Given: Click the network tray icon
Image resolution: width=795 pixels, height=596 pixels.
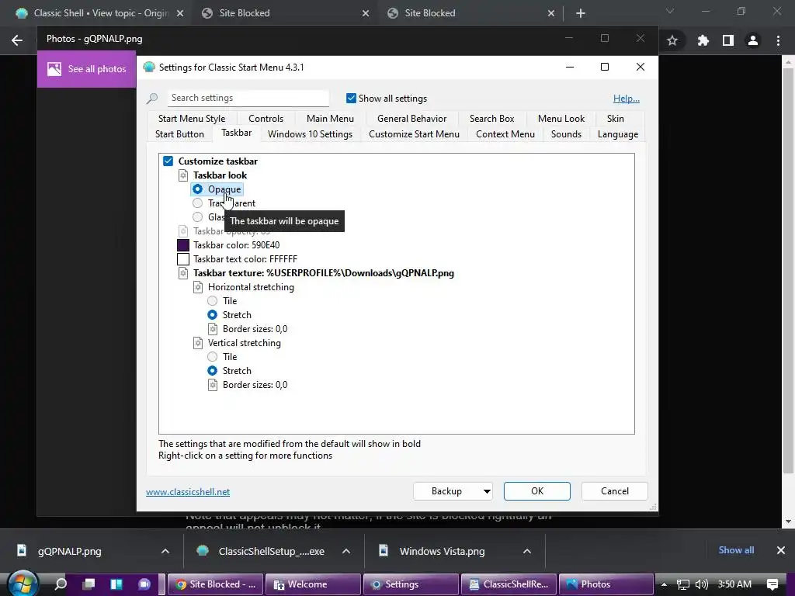Looking at the screenshot, I should pyautogui.click(x=683, y=584).
